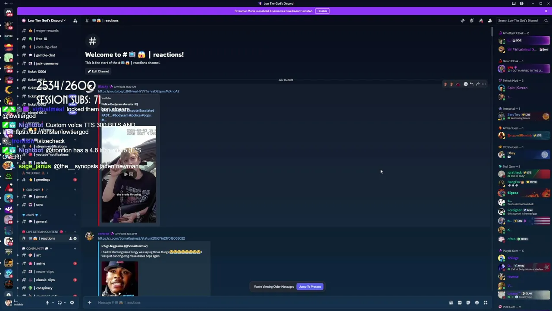Play the Ichigo tweet video thumbnail
Viewport: 552px width, 311px height.
(x=120, y=278)
